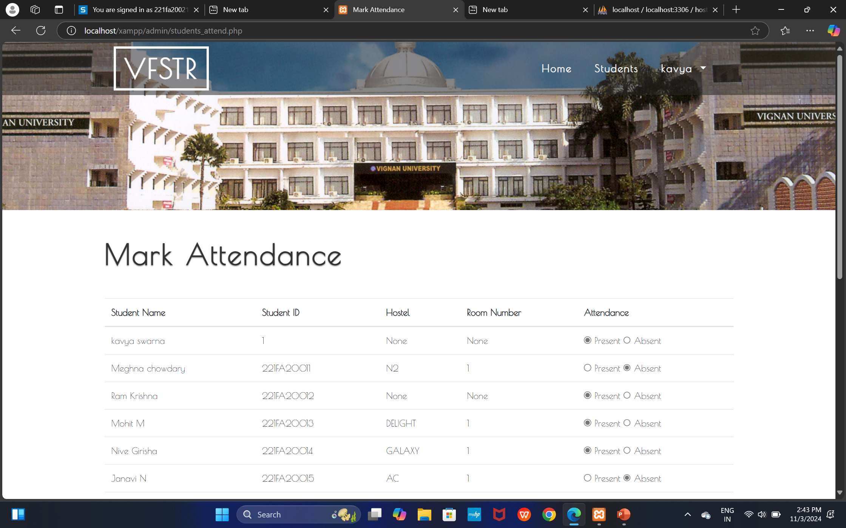This screenshot has width=846, height=528.
Task: Open Windows widgets panel icon
Action: click(x=18, y=514)
